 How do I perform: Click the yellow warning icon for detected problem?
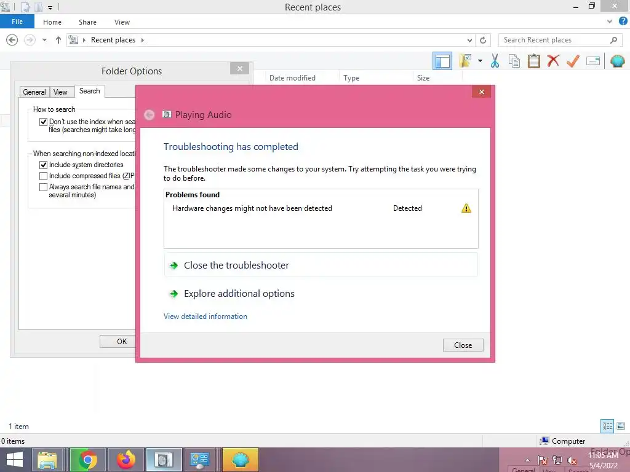466,208
